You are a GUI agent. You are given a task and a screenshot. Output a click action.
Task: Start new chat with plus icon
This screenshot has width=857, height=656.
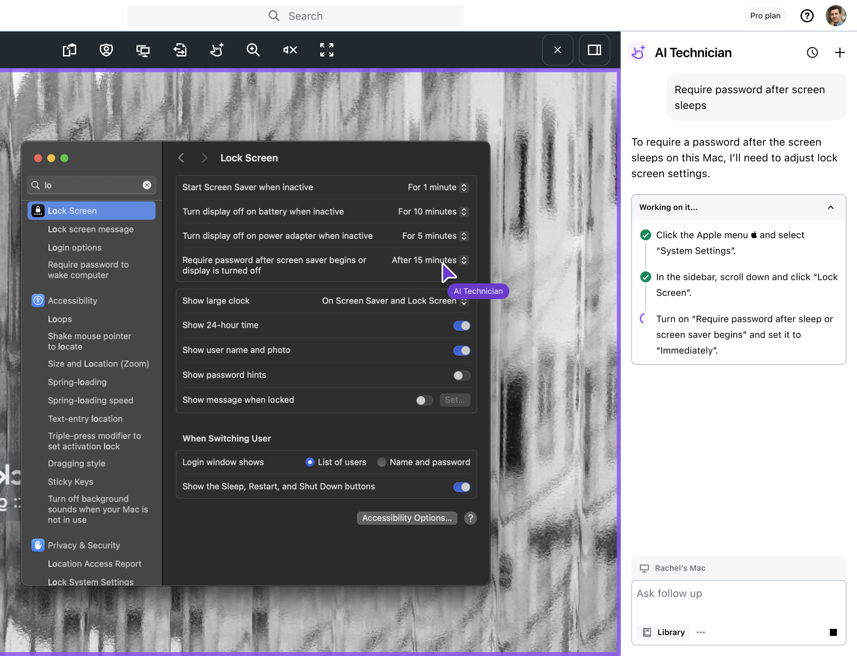pyautogui.click(x=840, y=53)
